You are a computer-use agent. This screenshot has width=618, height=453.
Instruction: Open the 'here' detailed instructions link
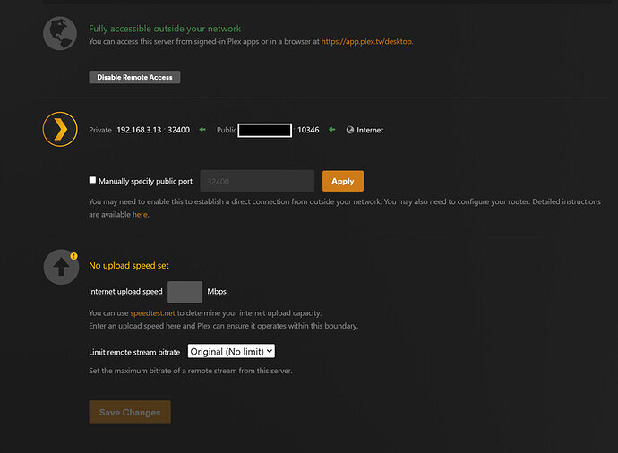click(140, 215)
